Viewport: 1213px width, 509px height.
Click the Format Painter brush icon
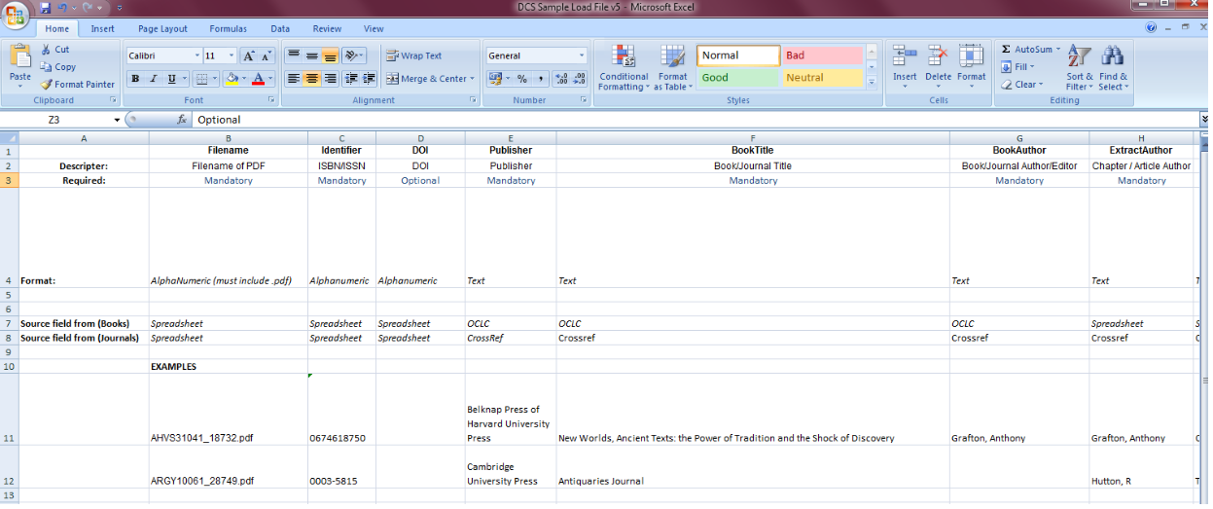[x=47, y=85]
